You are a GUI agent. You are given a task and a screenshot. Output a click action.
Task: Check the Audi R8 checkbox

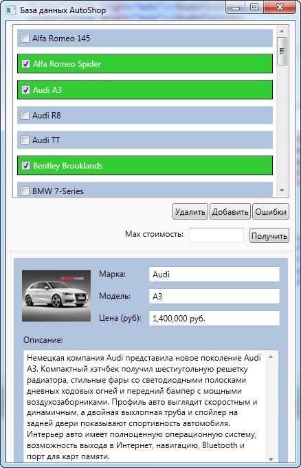click(25, 115)
